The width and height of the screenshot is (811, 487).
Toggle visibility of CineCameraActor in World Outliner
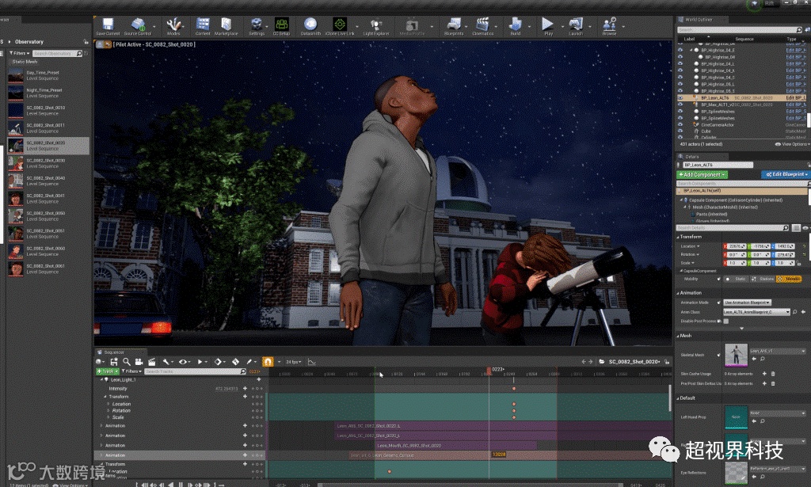point(680,124)
